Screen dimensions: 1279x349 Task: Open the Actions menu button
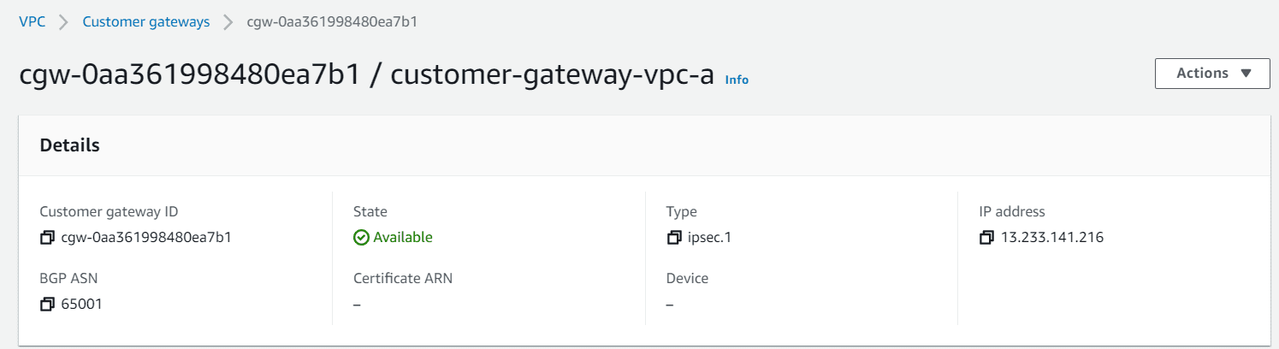1212,74
